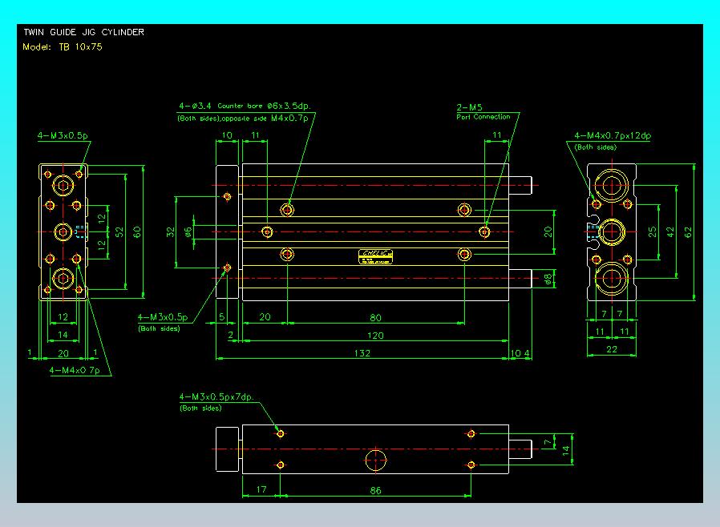This screenshot has width=720, height=527.
Task: Select the "4-M3x0.5px7dp." annotation
Action: tap(216, 397)
